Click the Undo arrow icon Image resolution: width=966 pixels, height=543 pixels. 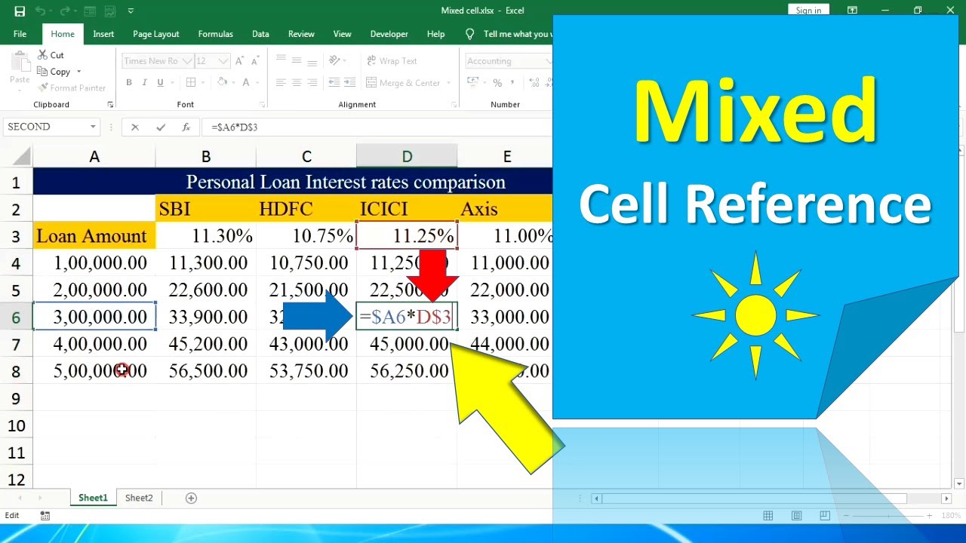[x=41, y=11]
